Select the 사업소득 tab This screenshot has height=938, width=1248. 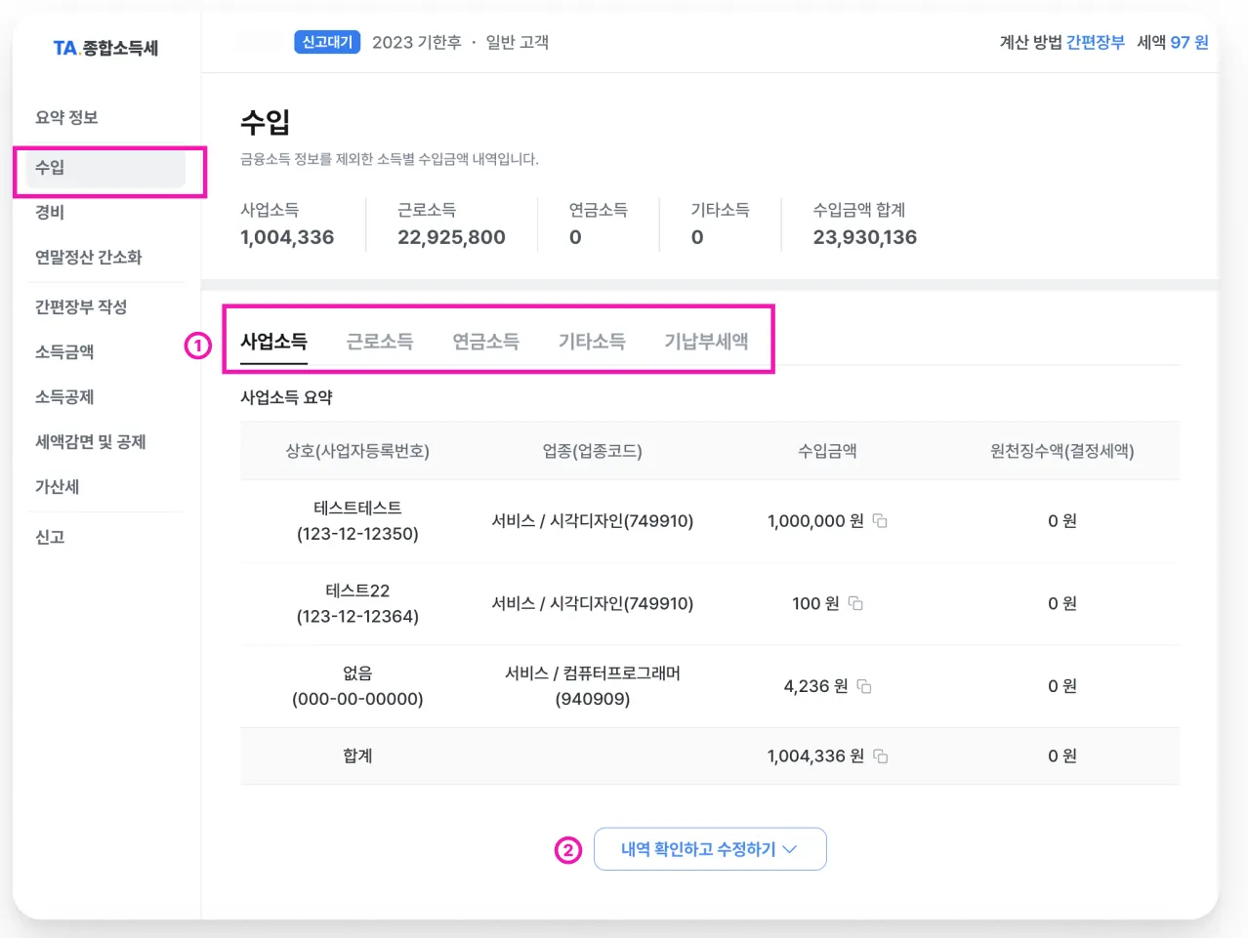point(274,342)
